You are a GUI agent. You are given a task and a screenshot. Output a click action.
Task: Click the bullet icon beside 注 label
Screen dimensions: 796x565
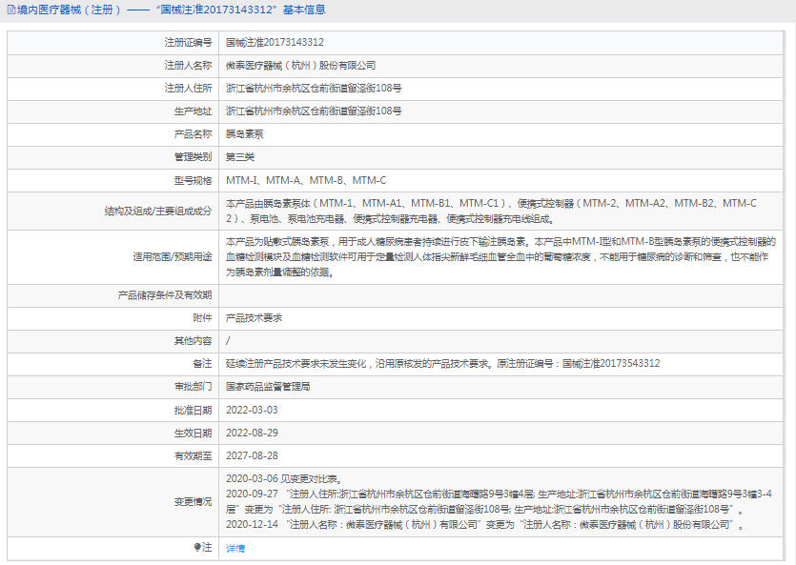tap(197, 547)
